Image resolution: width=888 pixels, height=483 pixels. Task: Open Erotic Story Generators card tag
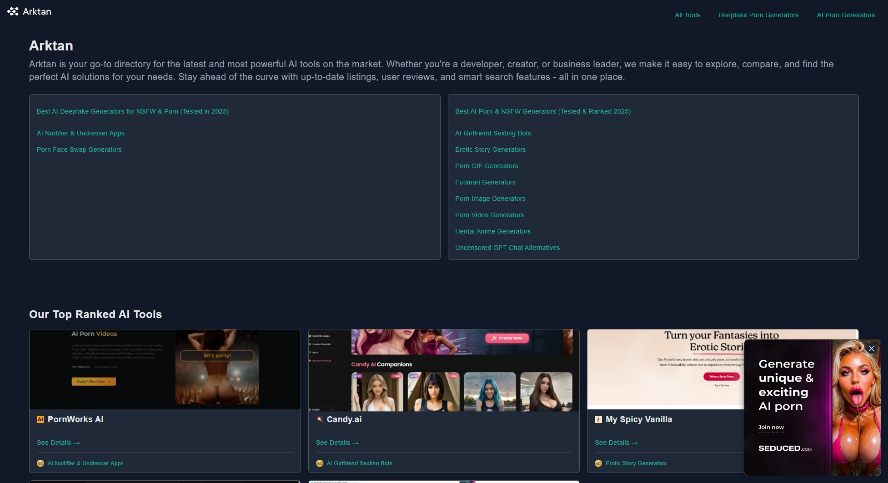[636, 463]
